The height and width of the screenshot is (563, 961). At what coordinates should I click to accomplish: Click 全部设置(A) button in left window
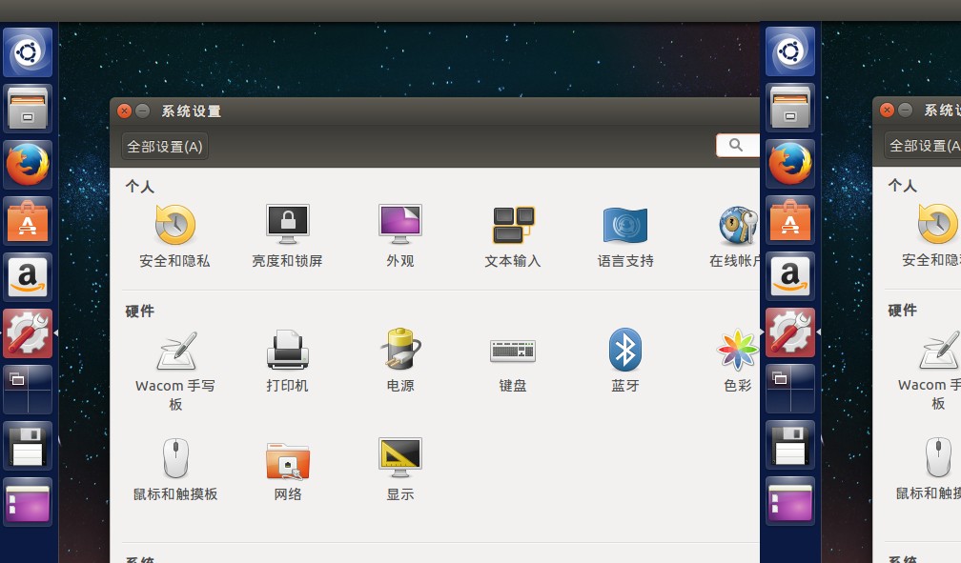pos(165,147)
